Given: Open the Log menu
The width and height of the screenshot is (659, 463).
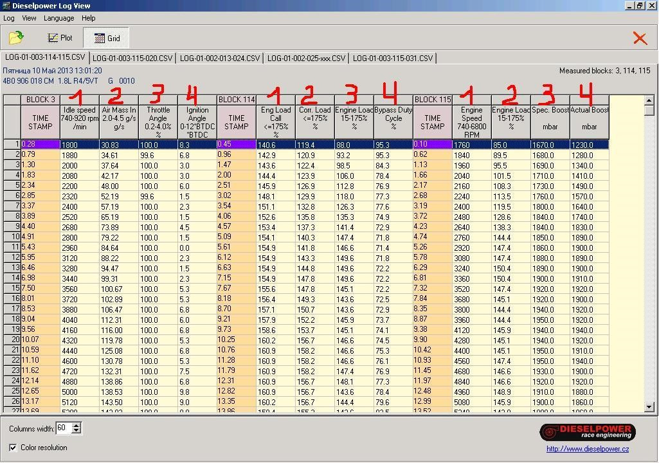Looking at the screenshot, I should (9, 18).
